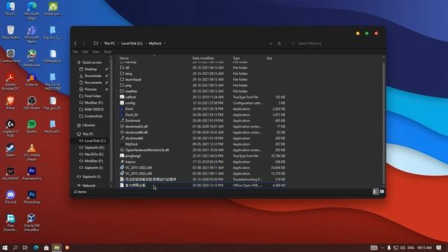Image resolution: width=448 pixels, height=252 pixels.
Task: Open Microsoft Teams desktop shortcut
Action: (31, 34)
